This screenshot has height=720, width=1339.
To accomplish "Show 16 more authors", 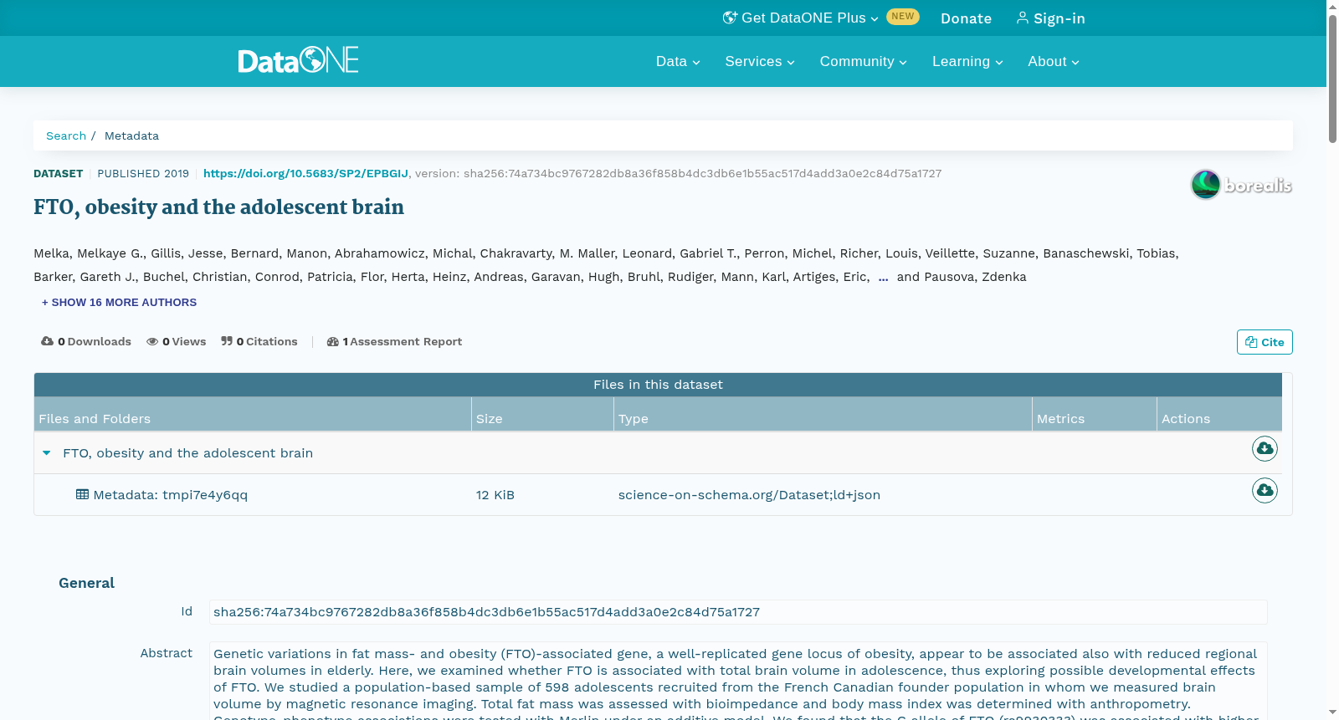I will (x=119, y=303).
